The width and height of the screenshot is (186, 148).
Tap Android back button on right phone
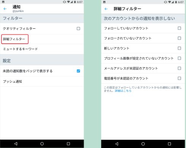tap(117, 144)
